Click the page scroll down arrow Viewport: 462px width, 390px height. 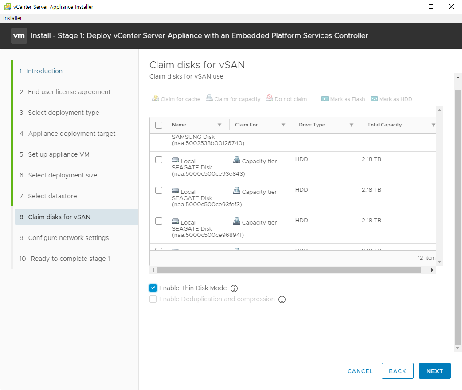click(458, 348)
